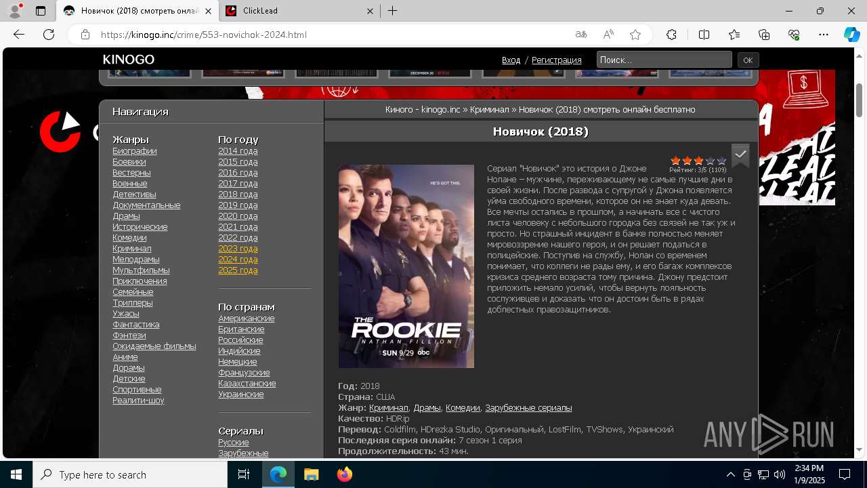Open the Казахстанские country link
Viewport: 867px width, 488px height.
(x=247, y=384)
